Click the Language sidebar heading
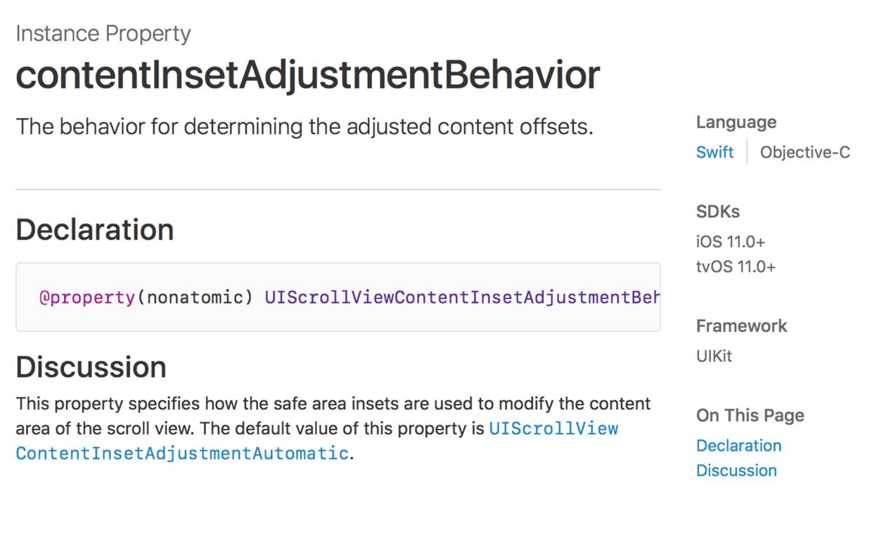The height and width of the screenshot is (542, 872). coord(736,122)
